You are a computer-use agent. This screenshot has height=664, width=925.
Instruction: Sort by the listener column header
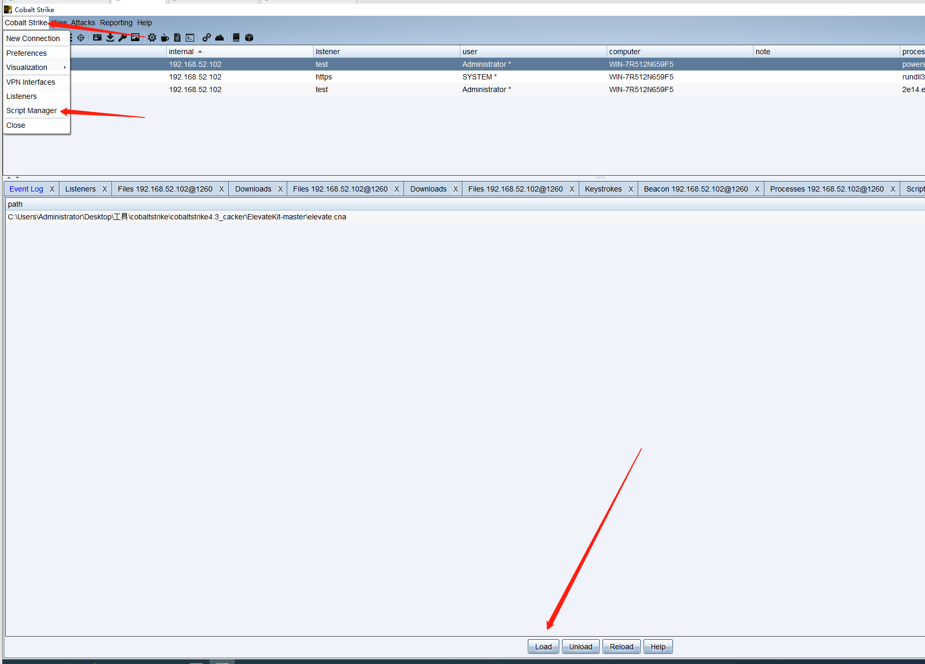[x=386, y=52]
